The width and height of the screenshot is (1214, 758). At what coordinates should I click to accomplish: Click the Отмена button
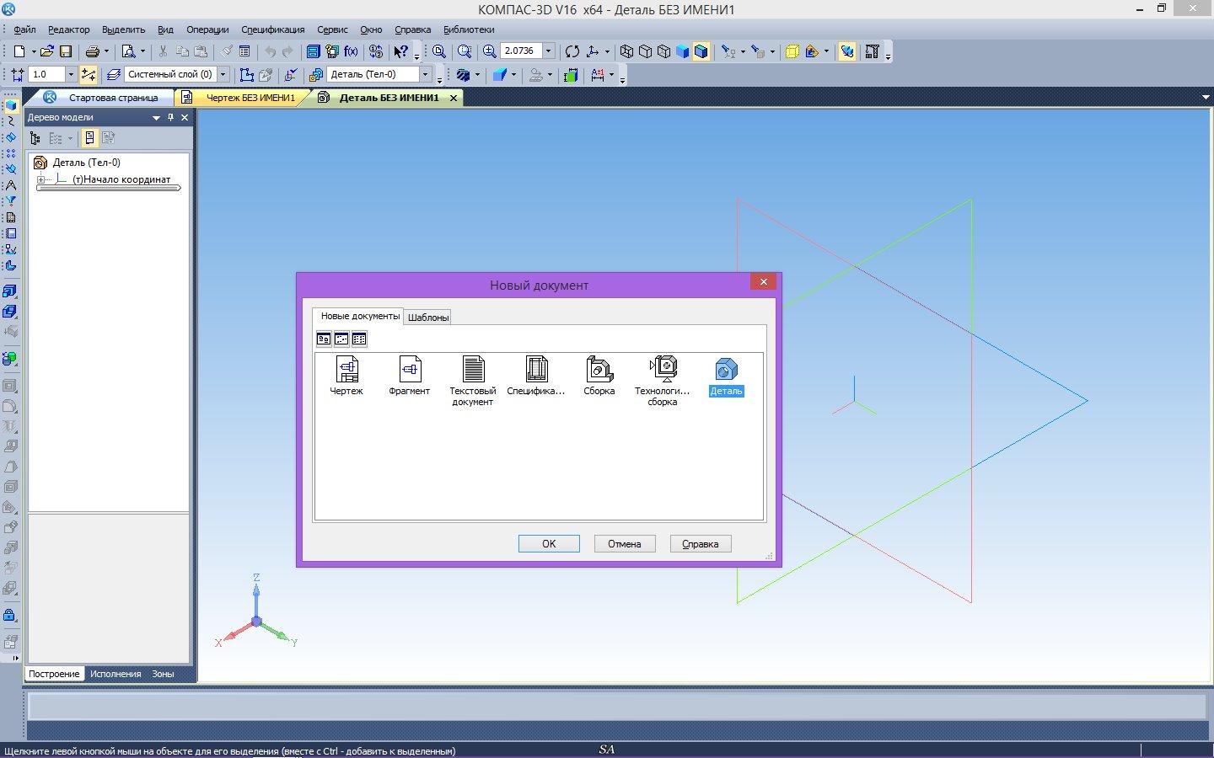point(625,544)
